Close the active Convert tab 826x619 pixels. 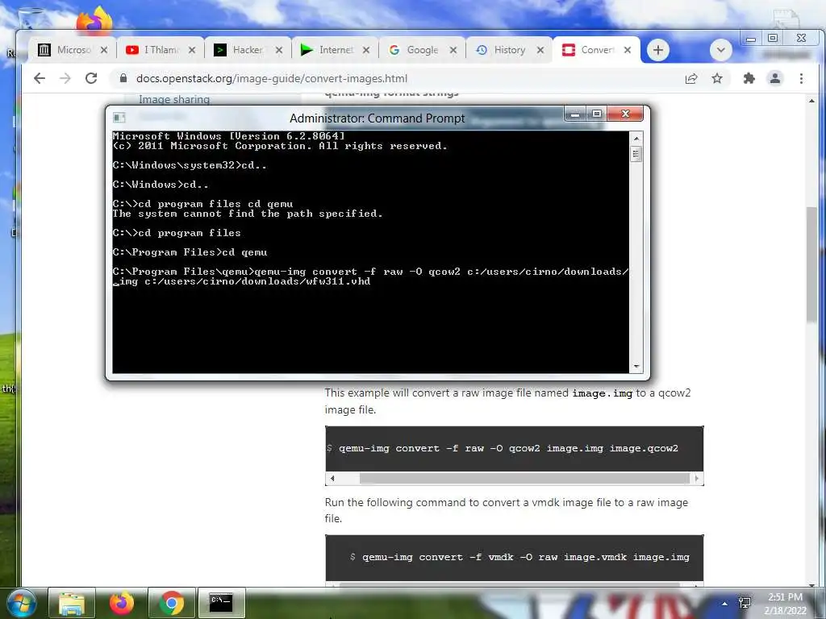(628, 50)
